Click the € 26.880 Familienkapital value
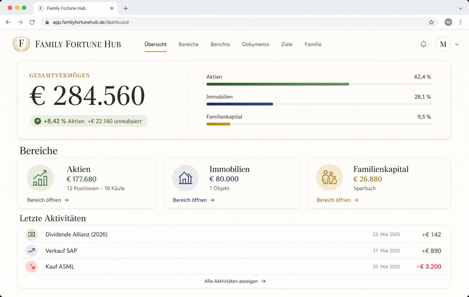 [368, 179]
